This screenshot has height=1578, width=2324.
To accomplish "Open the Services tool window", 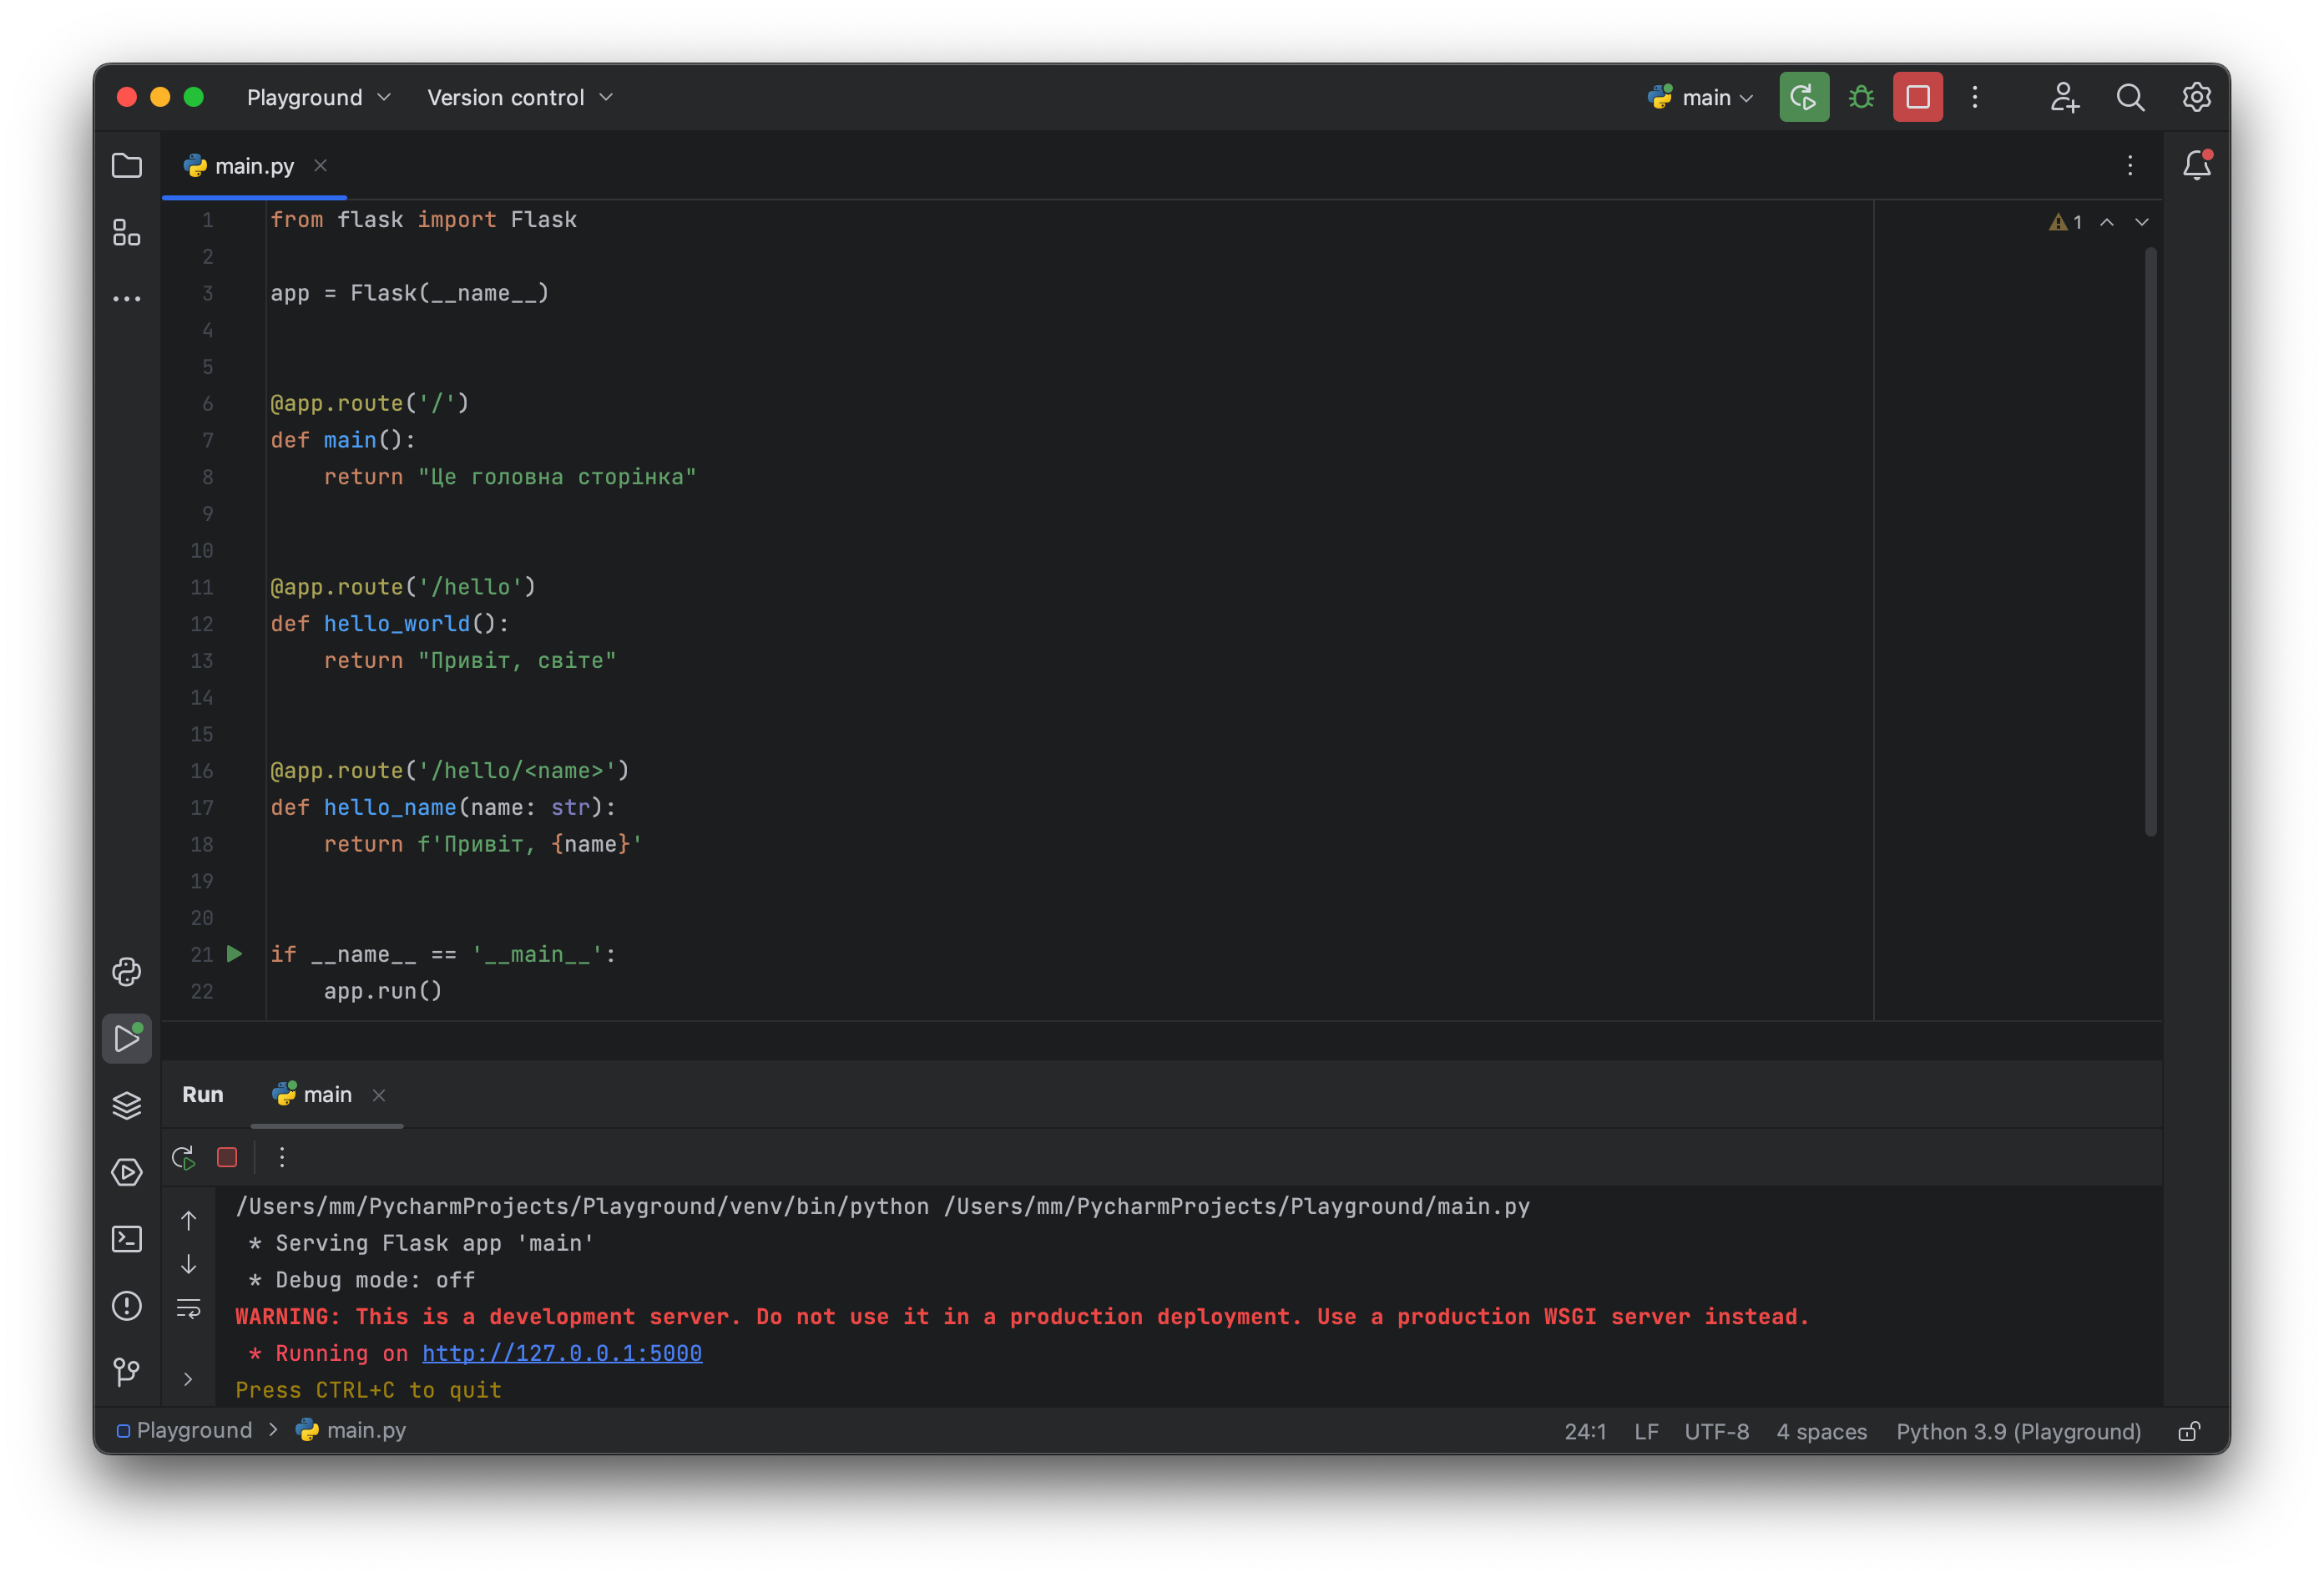I will click(126, 1172).
